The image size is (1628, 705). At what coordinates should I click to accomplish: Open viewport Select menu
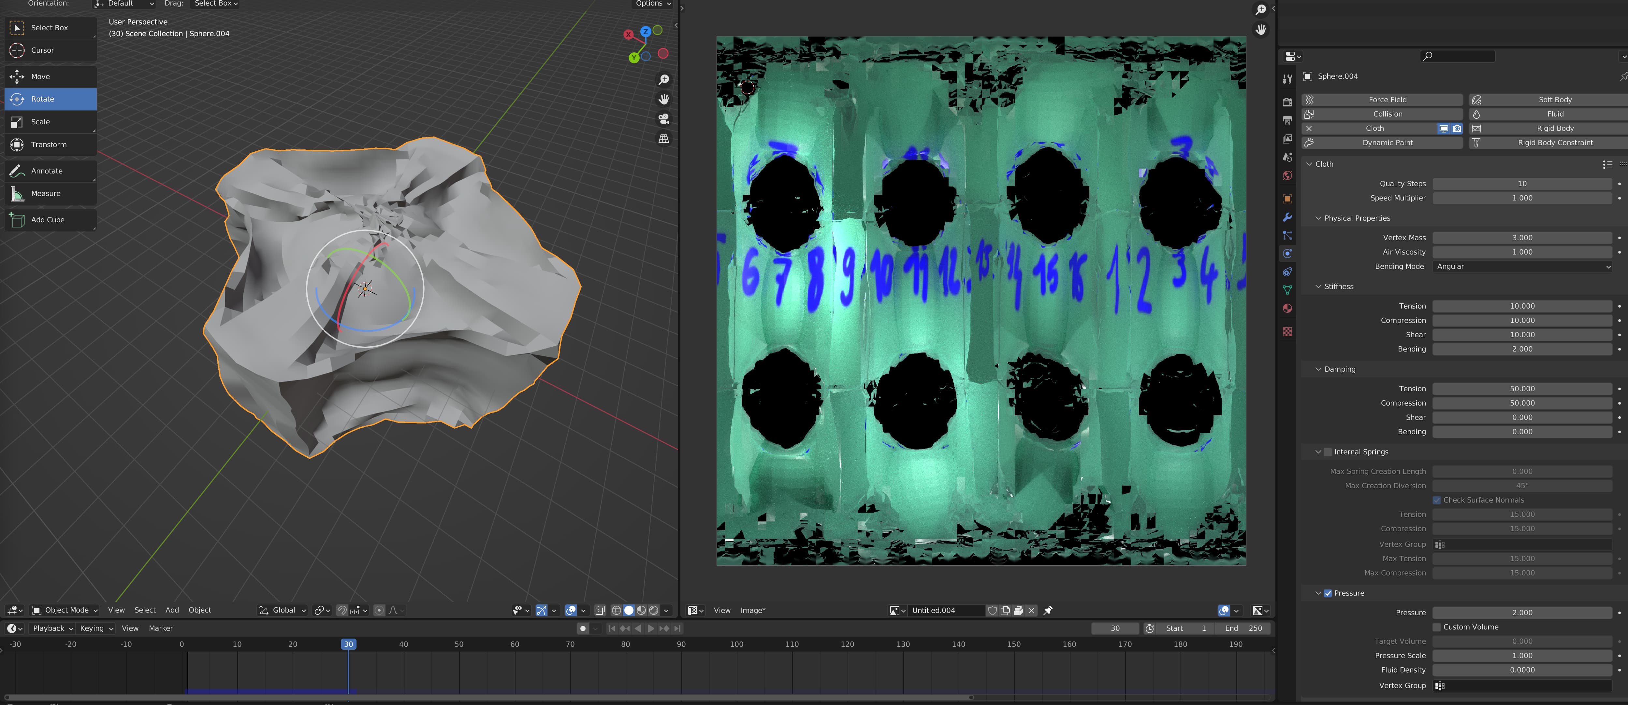click(x=145, y=610)
